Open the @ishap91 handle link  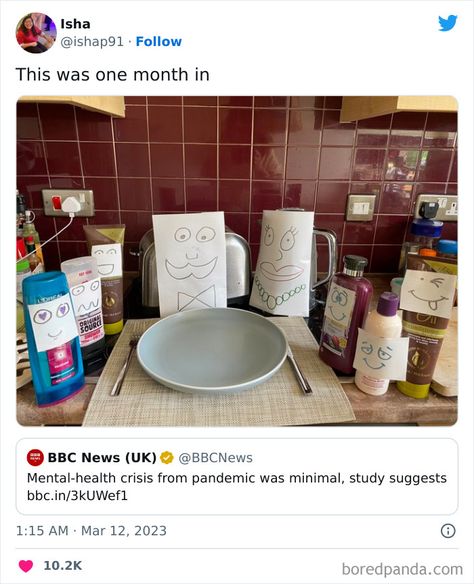pyautogui.click(x=92, y=42)
